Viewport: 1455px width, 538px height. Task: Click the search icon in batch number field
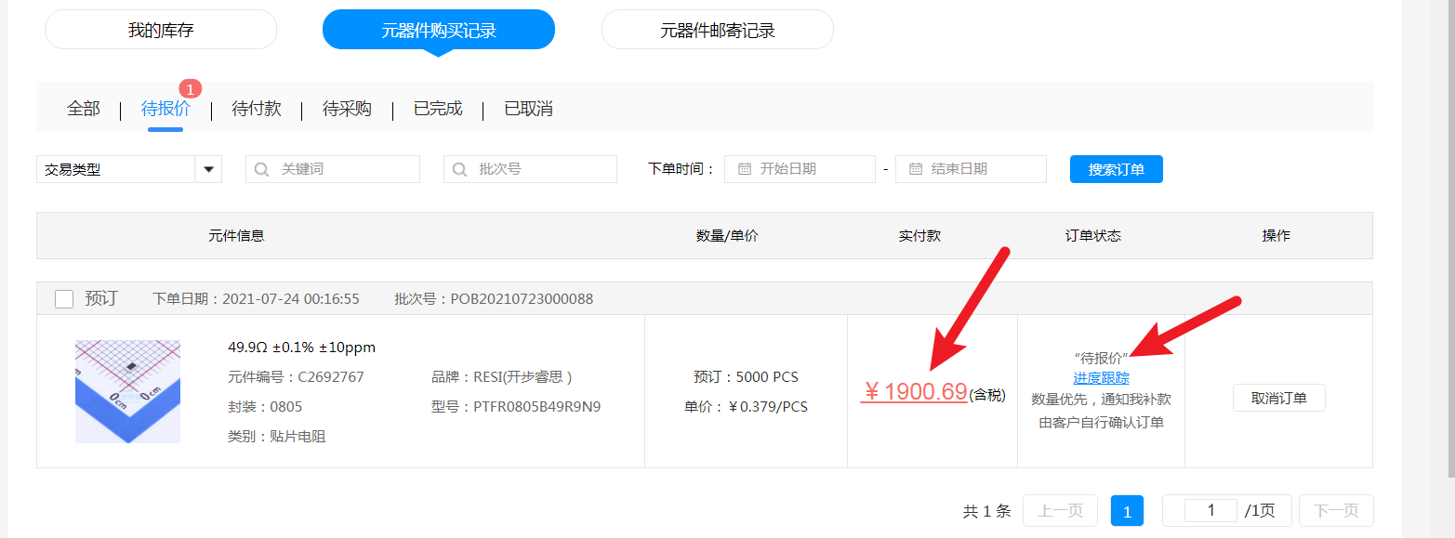pos(459,169)
